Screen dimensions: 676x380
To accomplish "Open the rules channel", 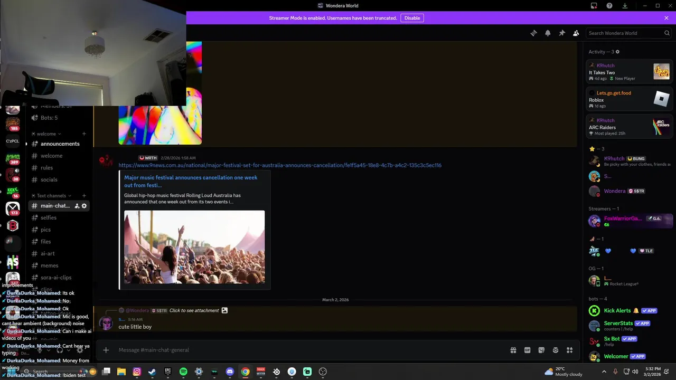I will coord(59,168).
